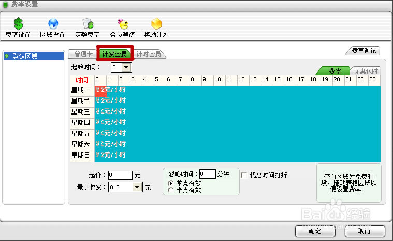
Task: Click green diamond icon beside 默认区域
Action: [x=7, y=56]
